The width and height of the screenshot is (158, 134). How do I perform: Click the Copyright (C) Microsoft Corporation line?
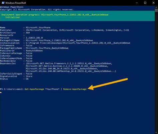tap(37, 10)
